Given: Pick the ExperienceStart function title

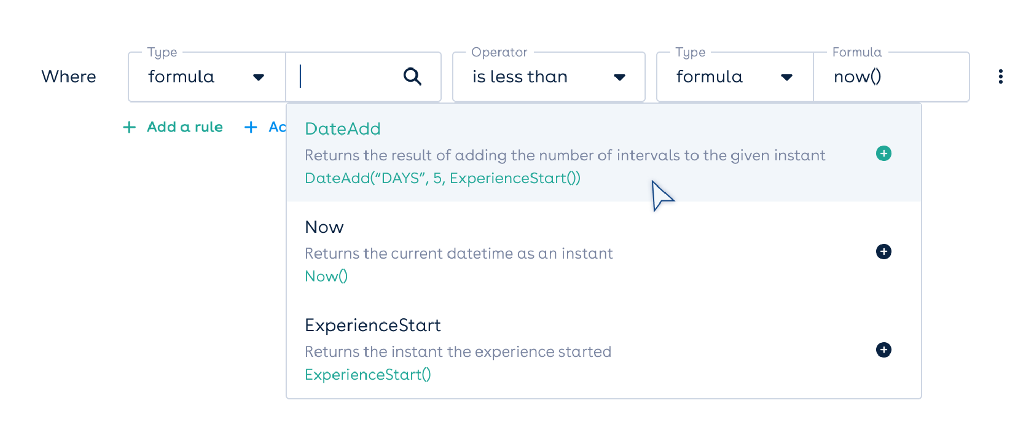Looking at the screenshot, I should pos(373,326).
